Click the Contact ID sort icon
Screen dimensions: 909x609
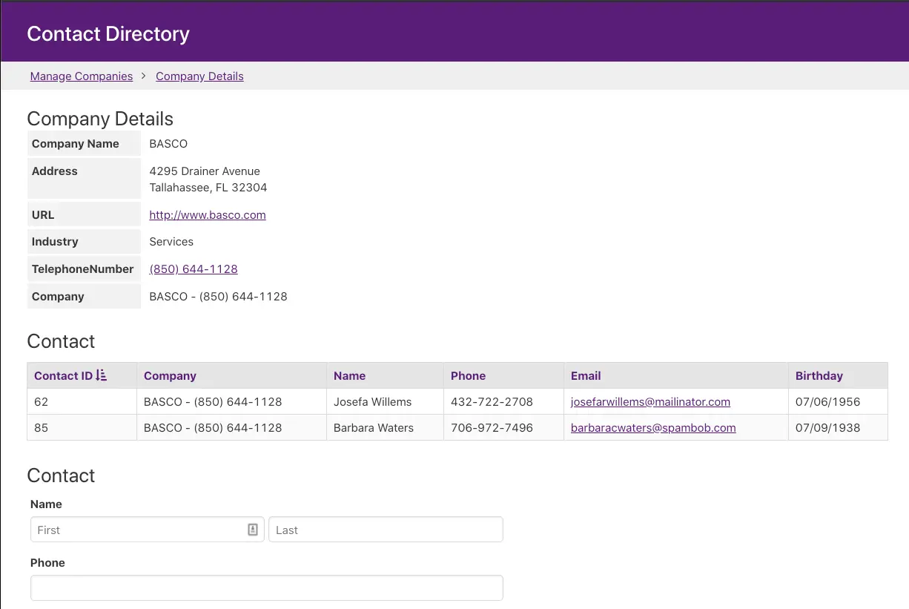click(x=102, y=375)
